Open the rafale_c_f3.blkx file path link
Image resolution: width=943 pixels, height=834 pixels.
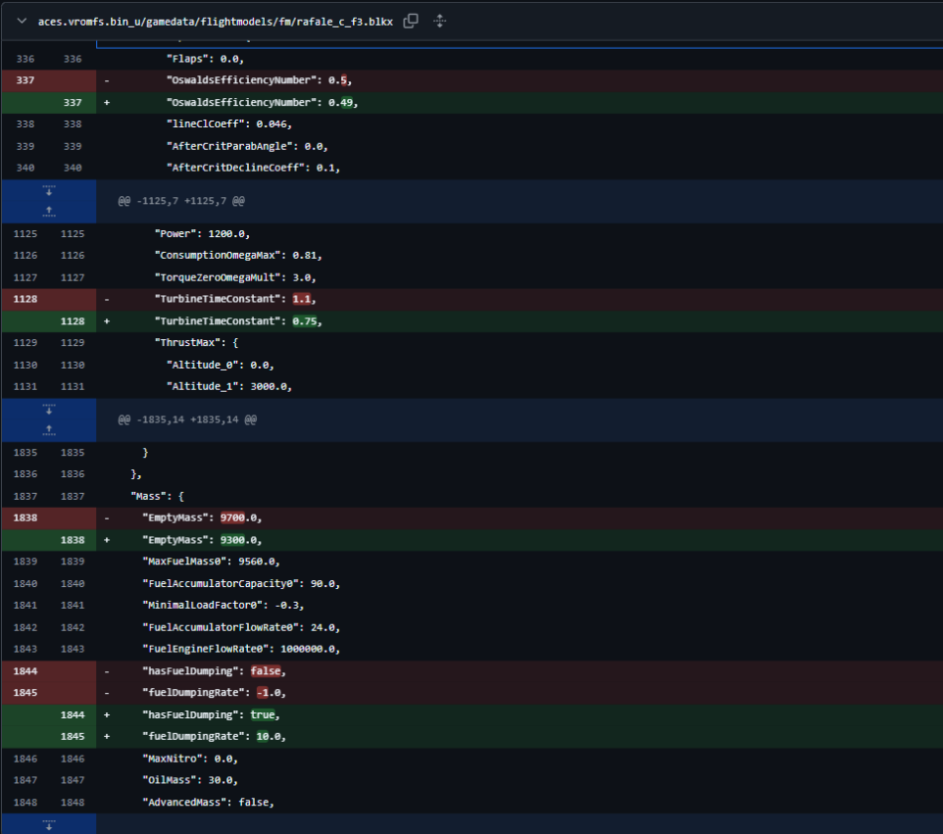[x=216, y=22]
